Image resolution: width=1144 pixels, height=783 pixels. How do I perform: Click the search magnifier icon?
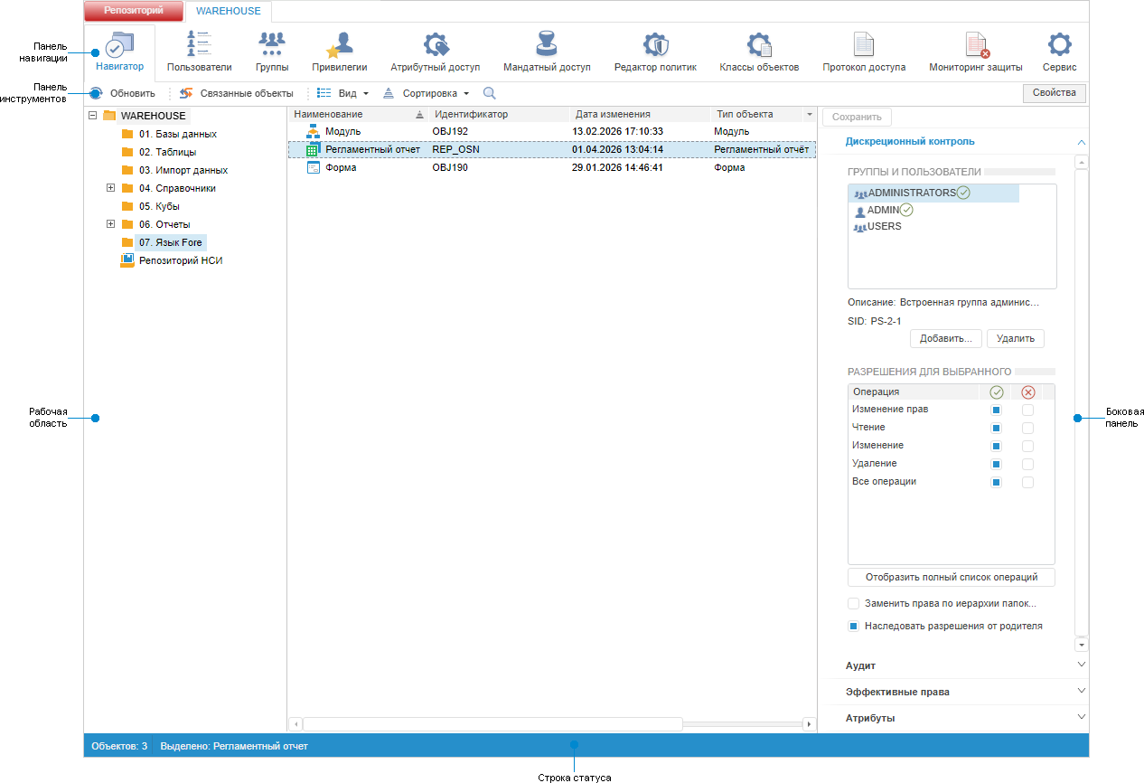(490, 93)
